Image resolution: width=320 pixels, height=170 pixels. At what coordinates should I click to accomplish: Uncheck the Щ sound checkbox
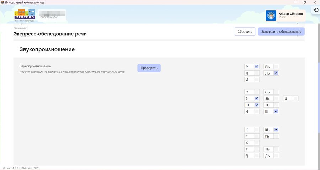pyautogui.click(x=276, y=111)
